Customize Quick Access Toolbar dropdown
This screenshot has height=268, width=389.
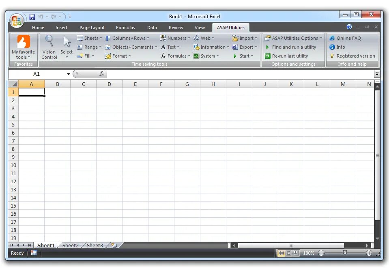pyautogui.click(x=70, y=17)
